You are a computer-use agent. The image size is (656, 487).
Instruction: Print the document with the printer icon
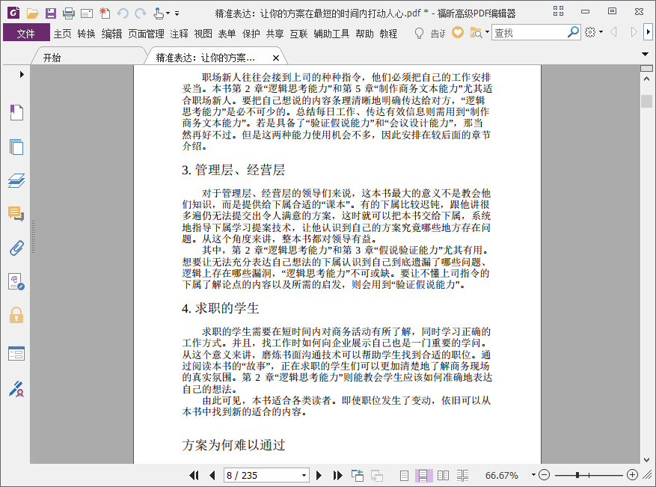pos(69,13)
